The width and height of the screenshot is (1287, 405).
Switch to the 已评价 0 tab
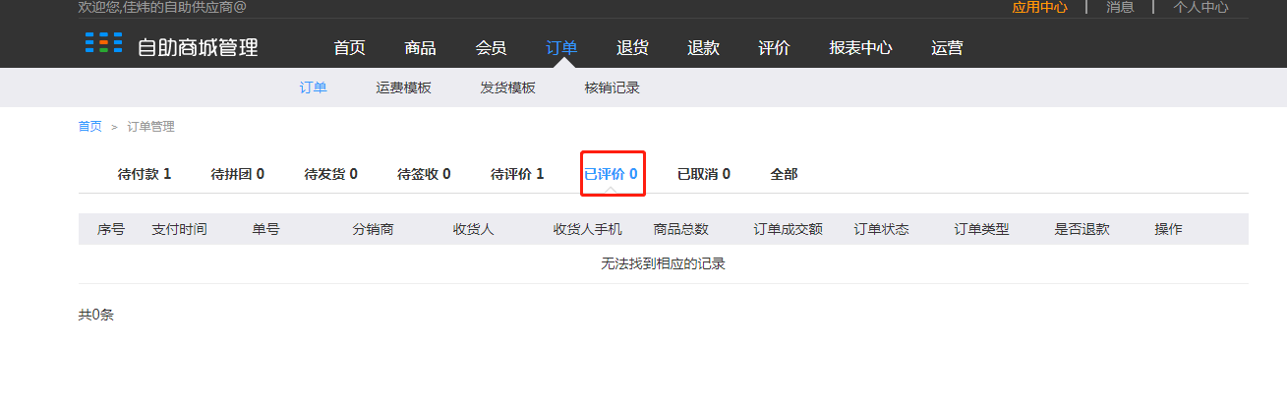[612, 174]
